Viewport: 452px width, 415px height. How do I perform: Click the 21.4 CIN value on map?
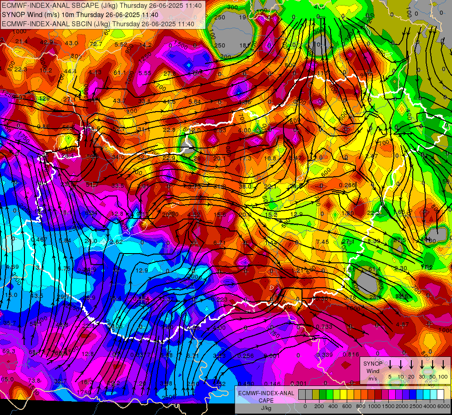(22, 41)
